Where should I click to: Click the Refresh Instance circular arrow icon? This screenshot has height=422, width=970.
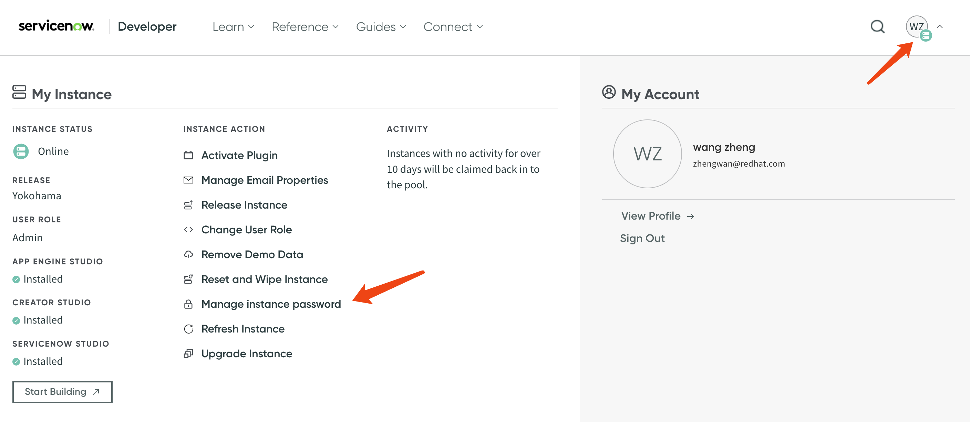188,329
